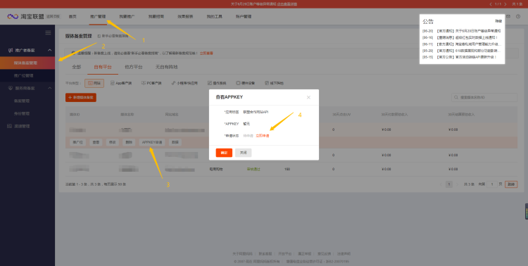Switch to the 无自有阵地 tab
This screenshot has width=528, height=266.
point(167,67)
